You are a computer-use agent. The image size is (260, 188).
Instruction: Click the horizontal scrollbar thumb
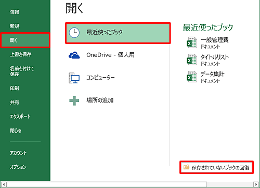[x=107, y=184]
